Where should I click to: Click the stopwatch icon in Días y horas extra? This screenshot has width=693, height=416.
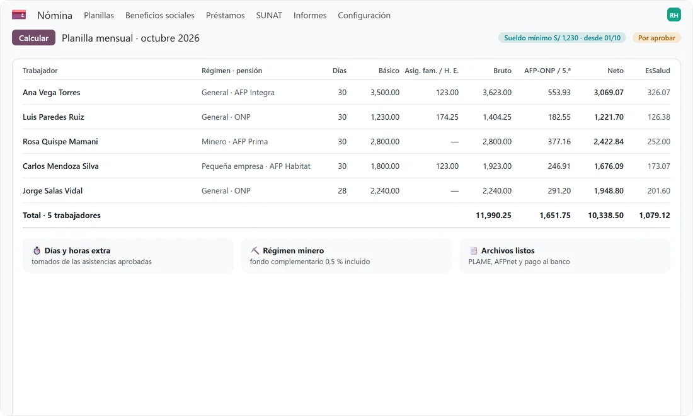pyautogui.click(x=37, y=251)
